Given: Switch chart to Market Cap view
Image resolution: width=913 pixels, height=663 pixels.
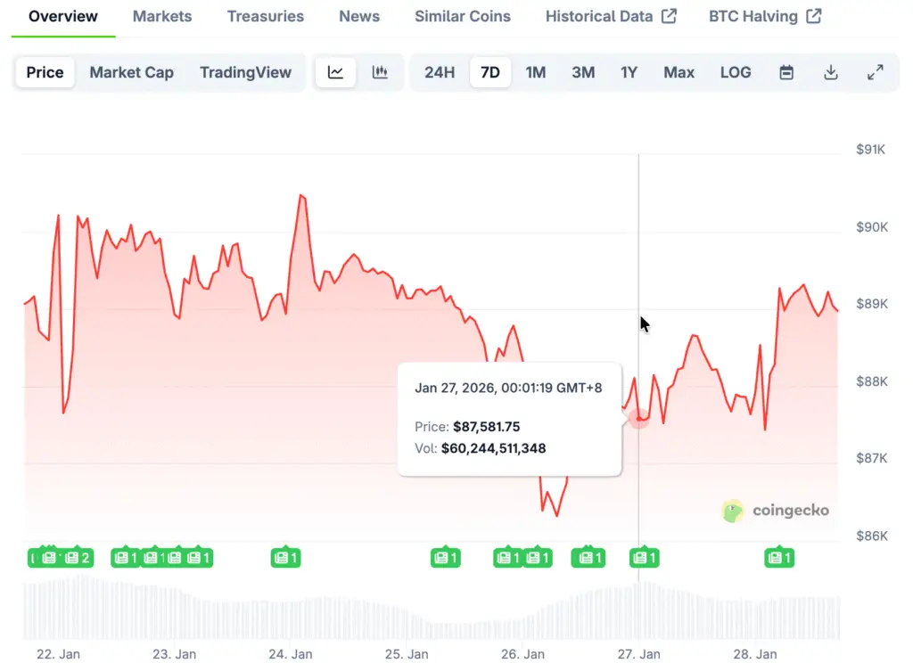Looking at the screenshot, I should point(131,72).
